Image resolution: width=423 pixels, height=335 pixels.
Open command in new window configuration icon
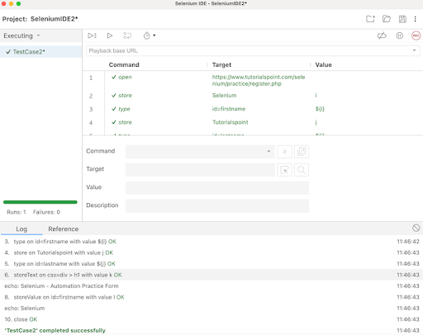302,152
